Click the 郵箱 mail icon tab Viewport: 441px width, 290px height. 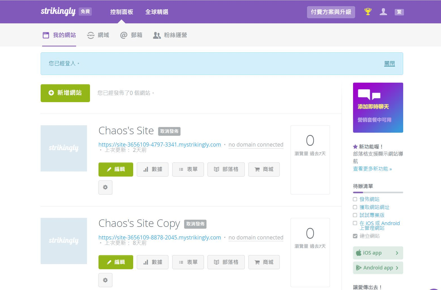[124, 35]
